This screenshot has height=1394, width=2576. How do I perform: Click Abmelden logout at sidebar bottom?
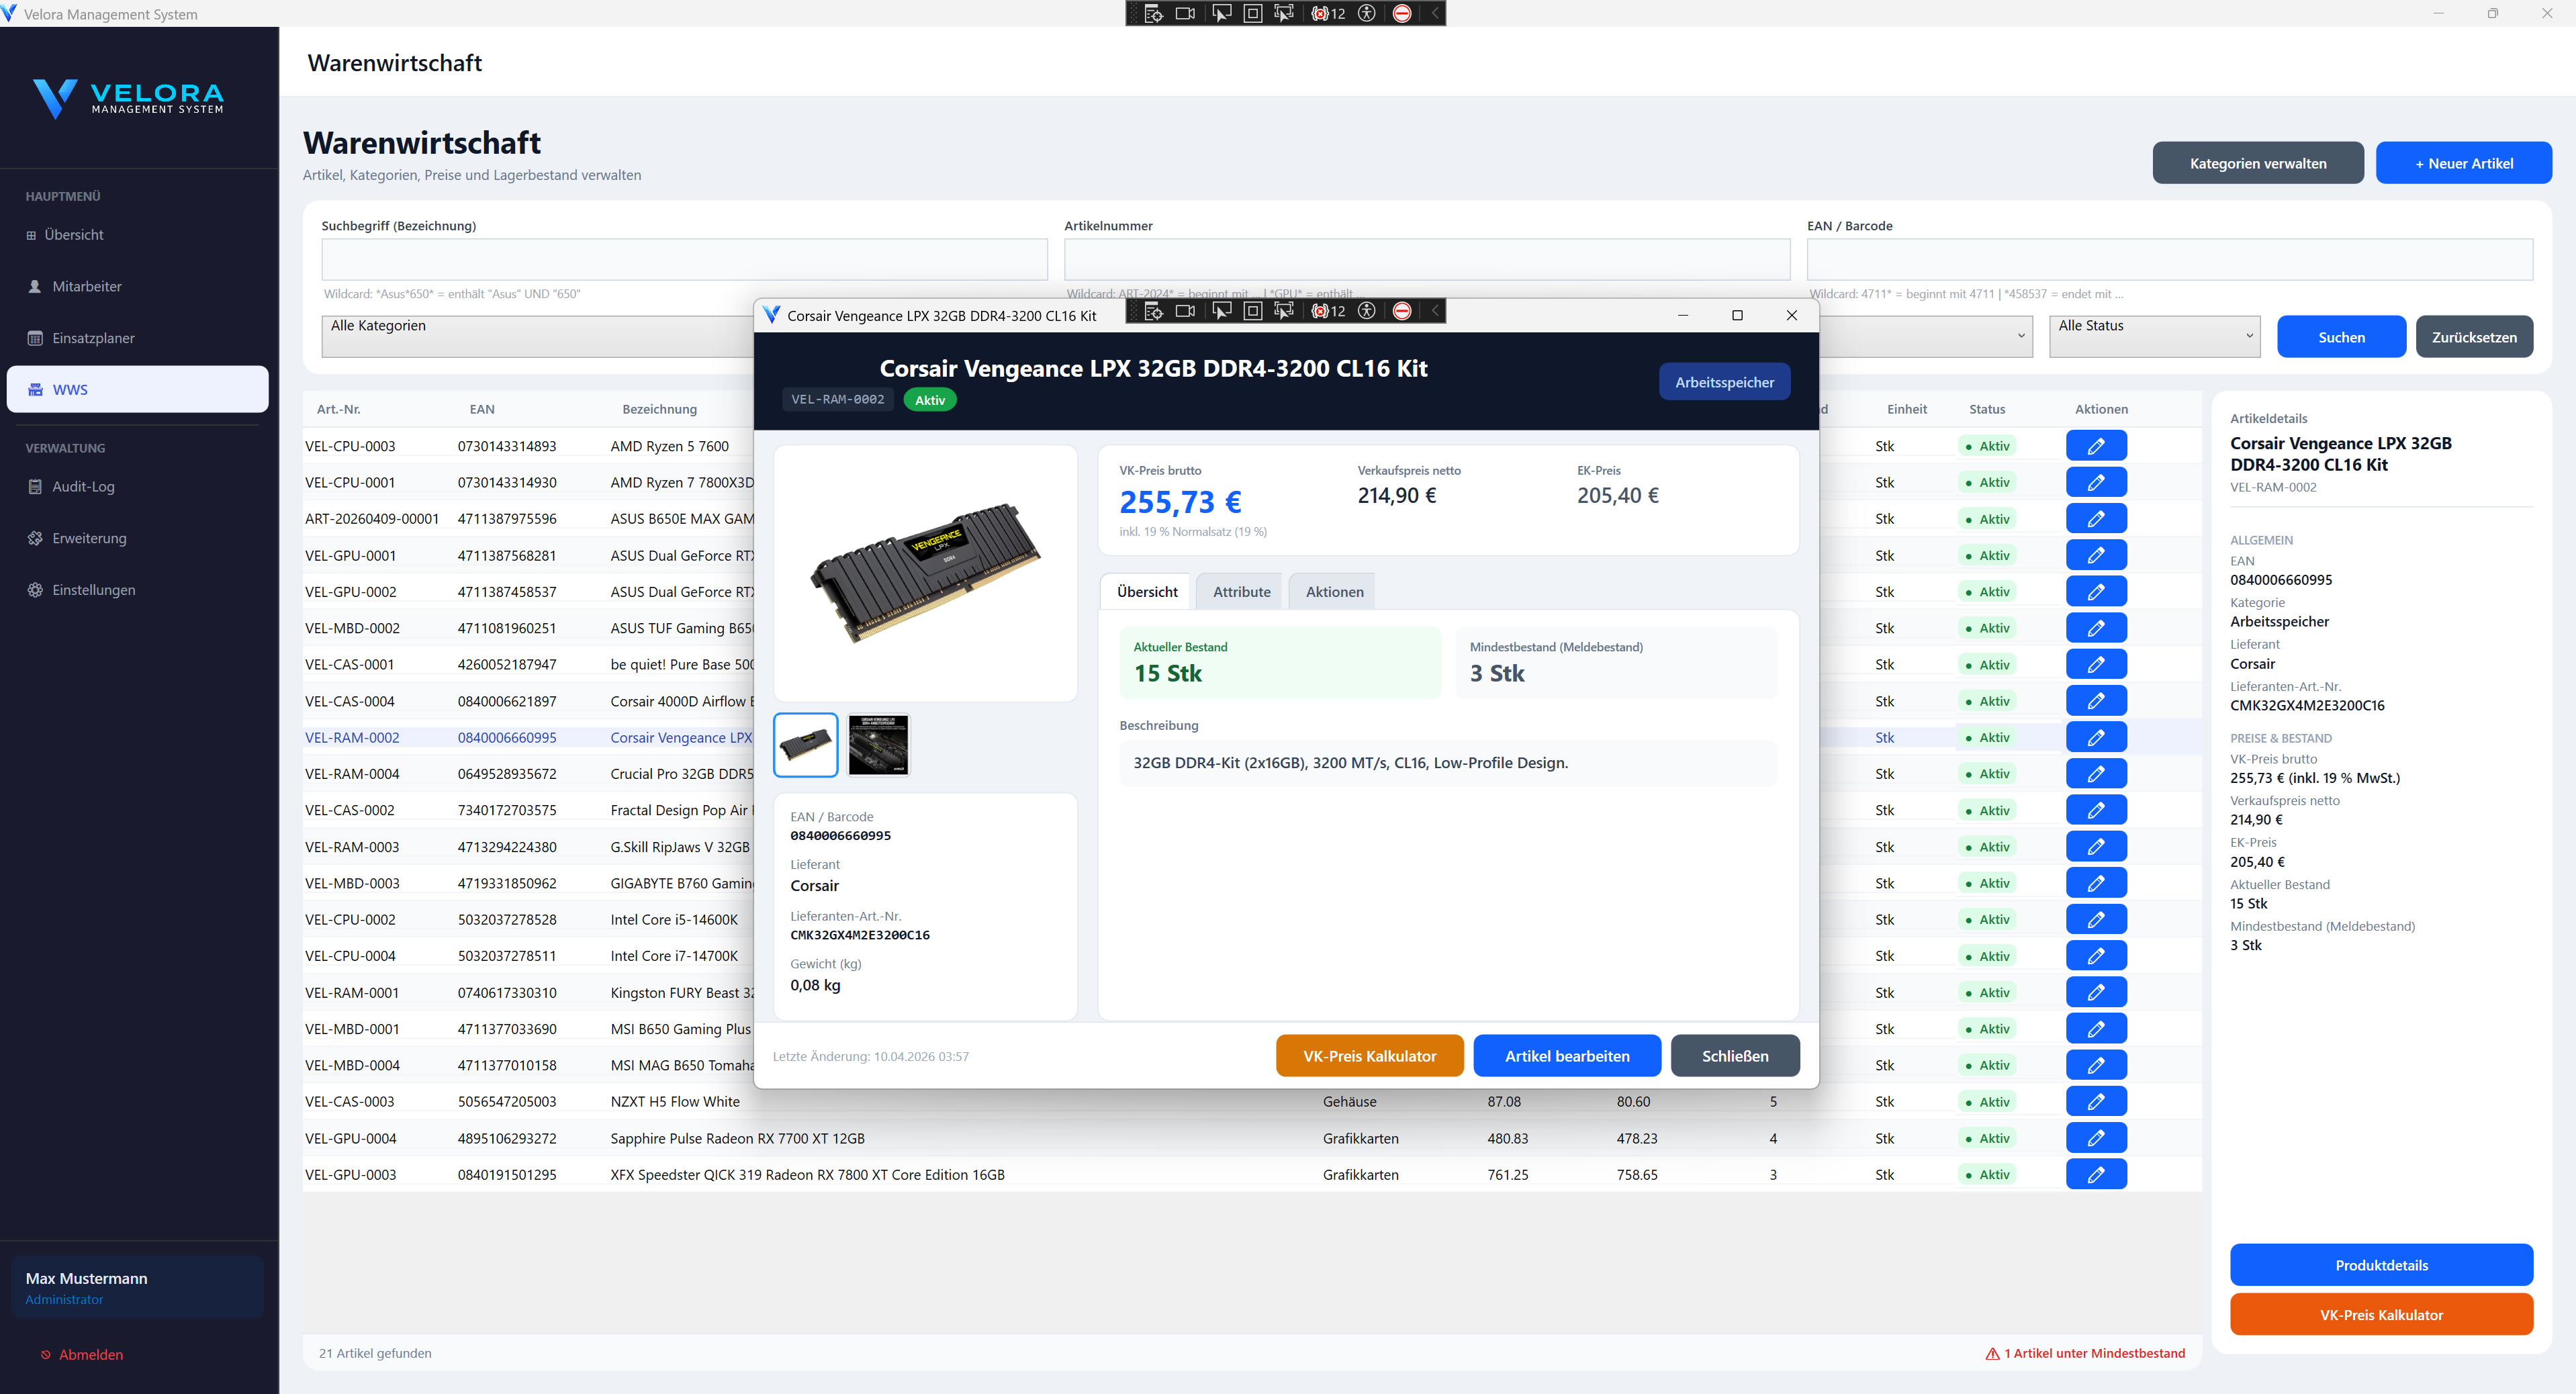(x=90, y=1354)
